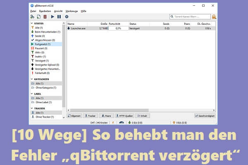Resume torrents with the play icon

[52, 16]
